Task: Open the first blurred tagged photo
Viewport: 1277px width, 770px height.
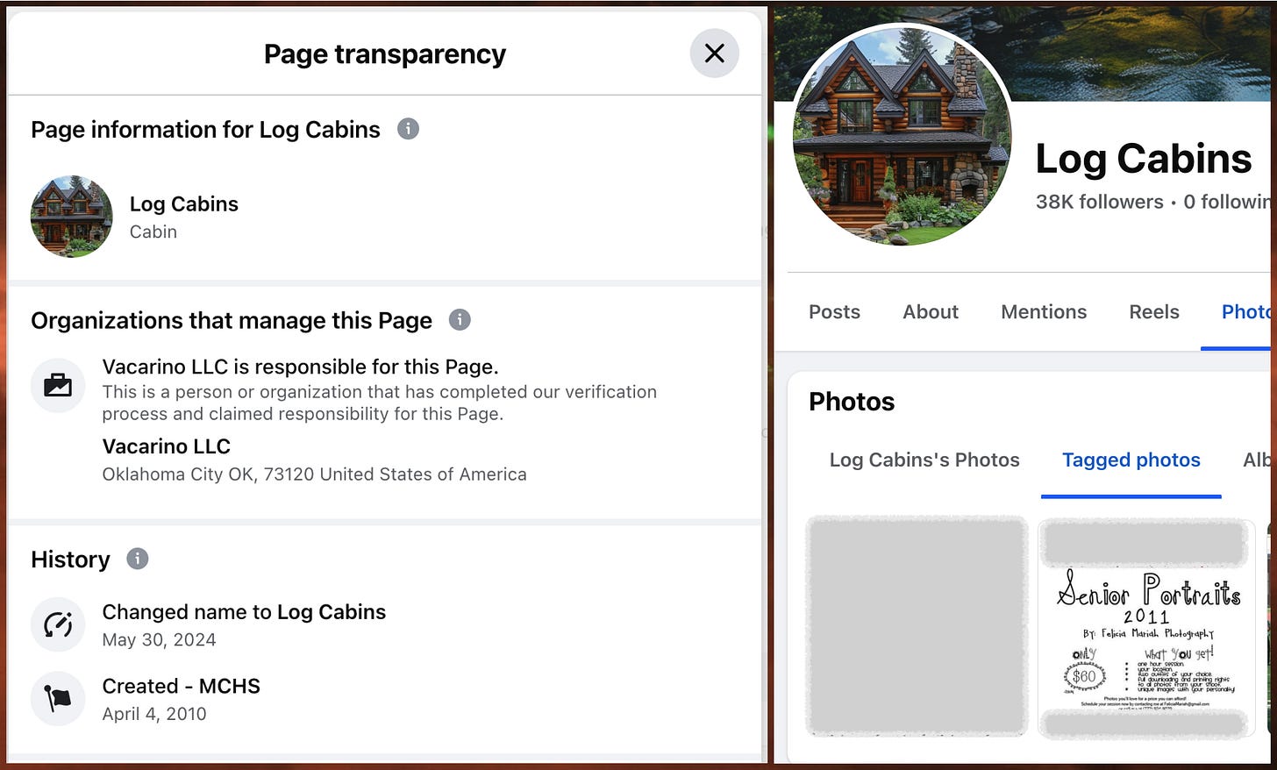Action: pyautogui.click(x=917, y=625)
